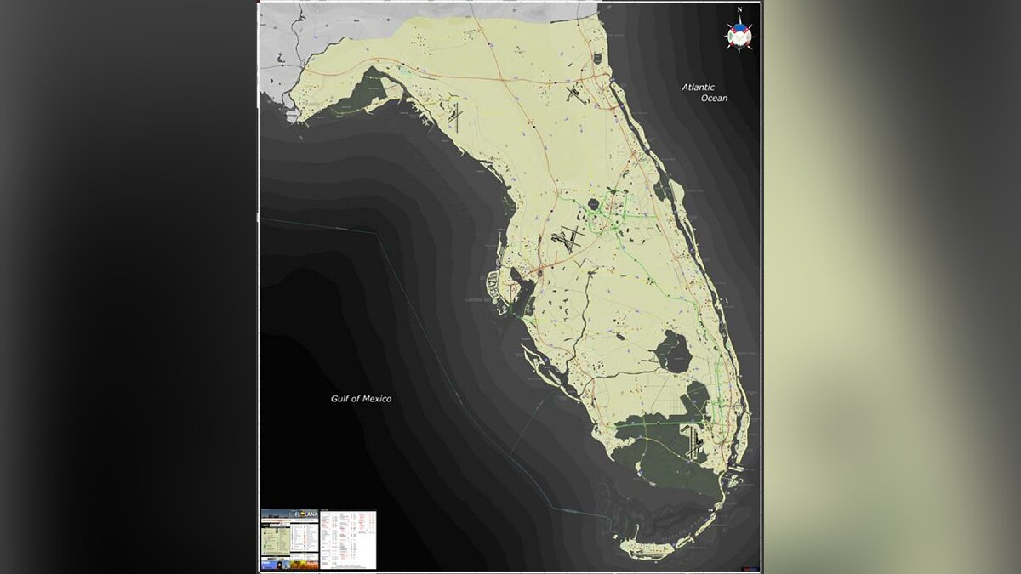Click the panhandle airport runway marker

(455, 117)
